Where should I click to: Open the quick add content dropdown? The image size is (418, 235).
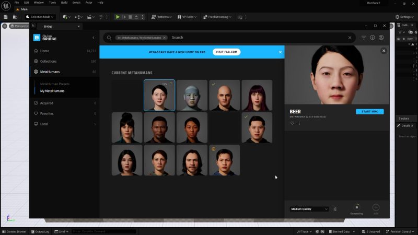tap(67, 17)
